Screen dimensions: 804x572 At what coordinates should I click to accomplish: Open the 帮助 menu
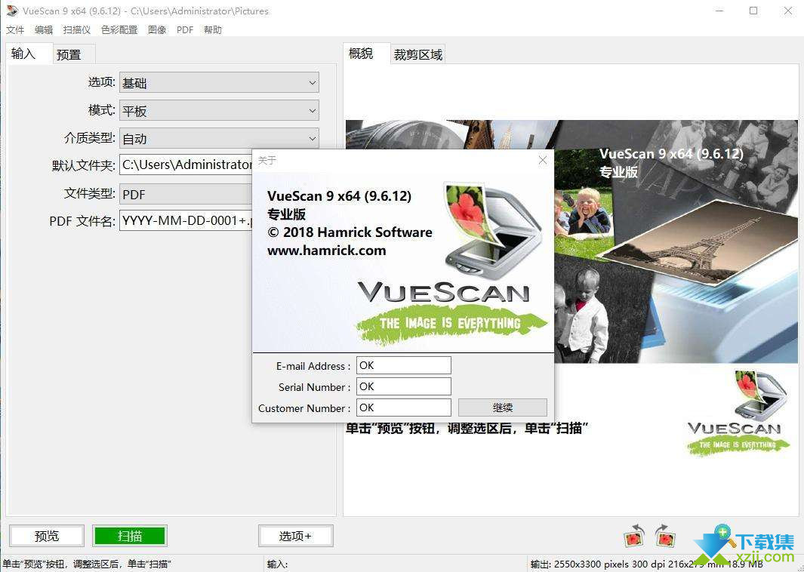[213, 29]
